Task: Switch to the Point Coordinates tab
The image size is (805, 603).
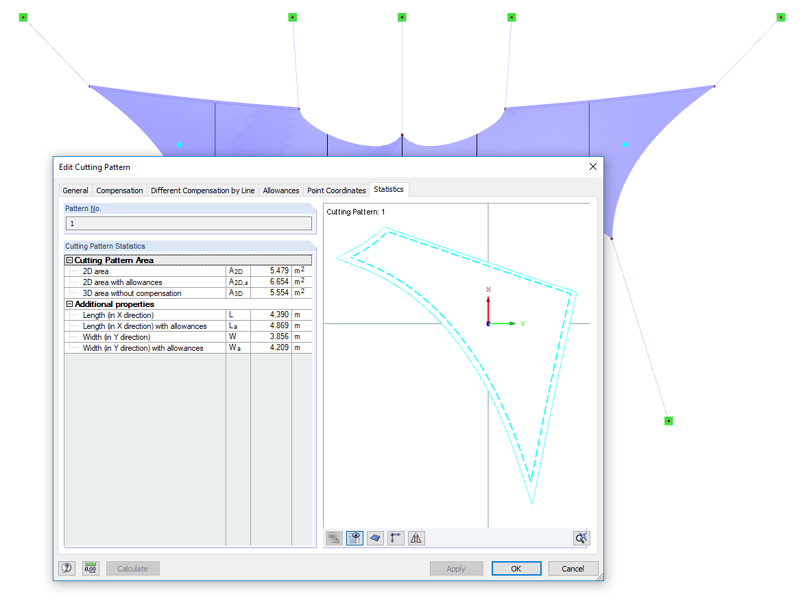Action: point(336,190)
